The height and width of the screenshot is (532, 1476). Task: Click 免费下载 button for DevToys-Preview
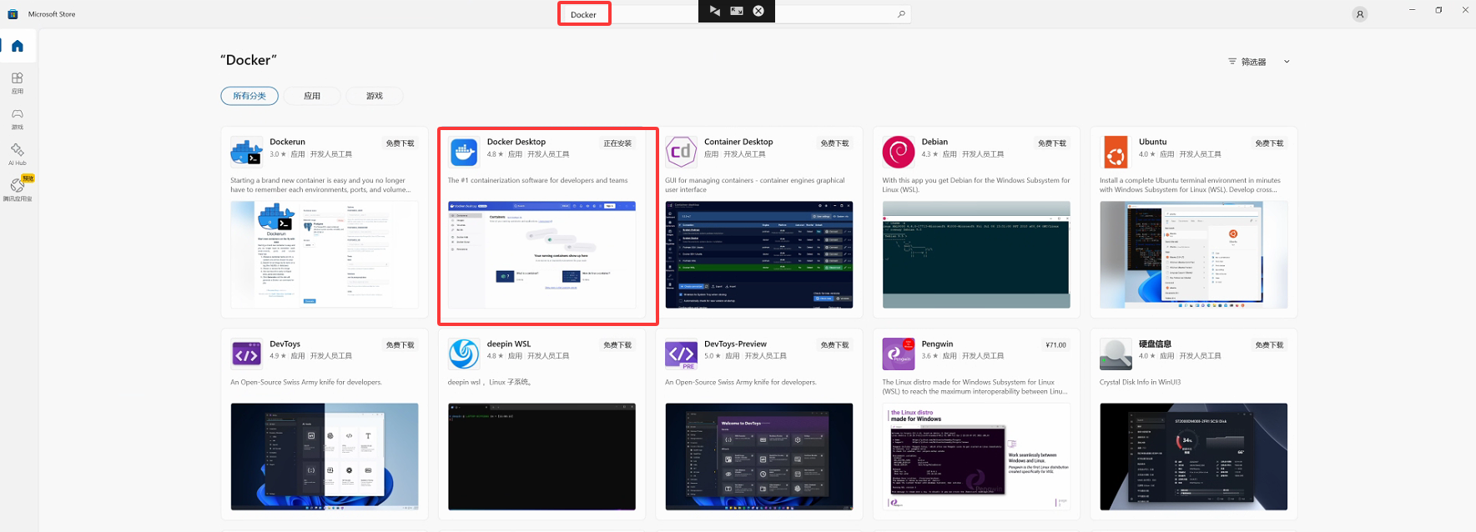point(834,345)
